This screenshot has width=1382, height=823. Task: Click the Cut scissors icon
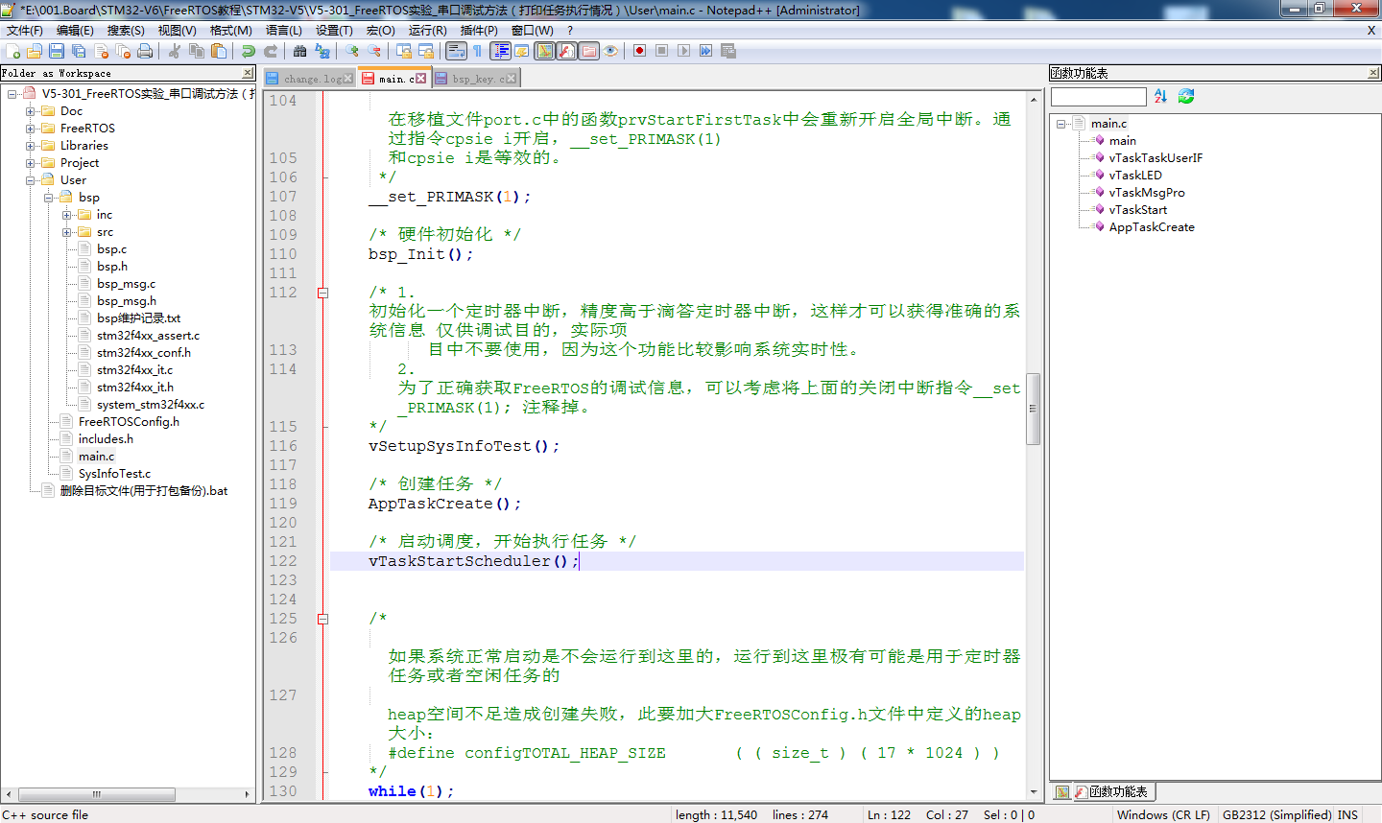[175, 51]
